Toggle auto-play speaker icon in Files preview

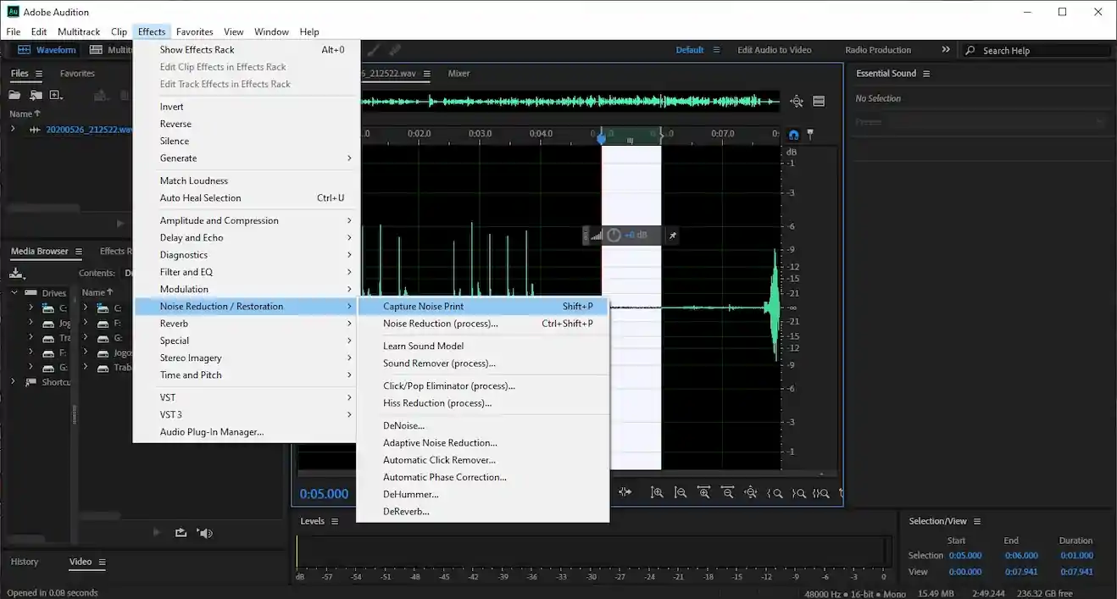tap(204, 533)
